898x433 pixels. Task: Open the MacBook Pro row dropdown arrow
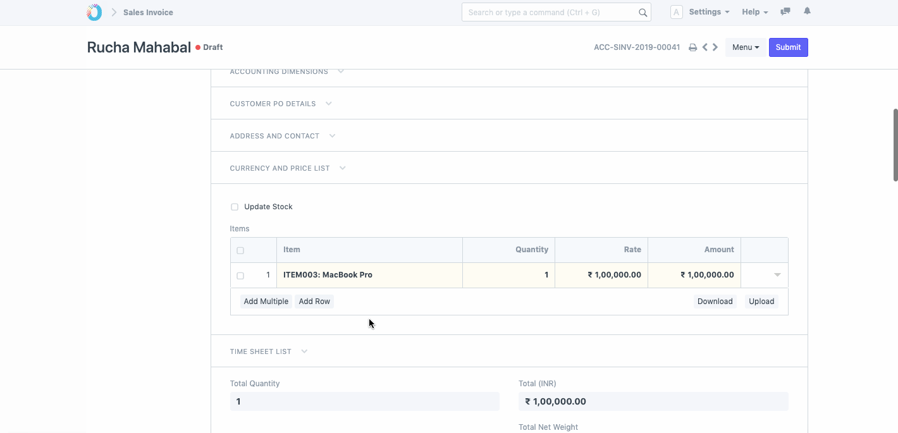coord(777,275)
